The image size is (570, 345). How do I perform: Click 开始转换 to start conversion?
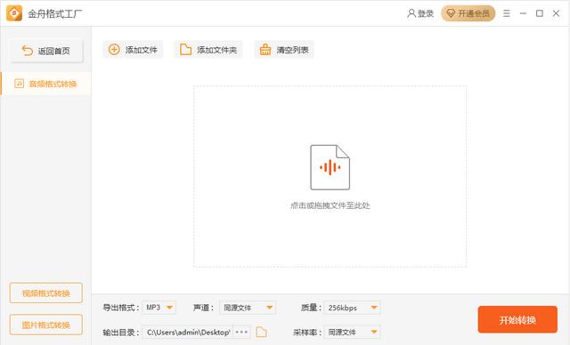coord(517,319)
